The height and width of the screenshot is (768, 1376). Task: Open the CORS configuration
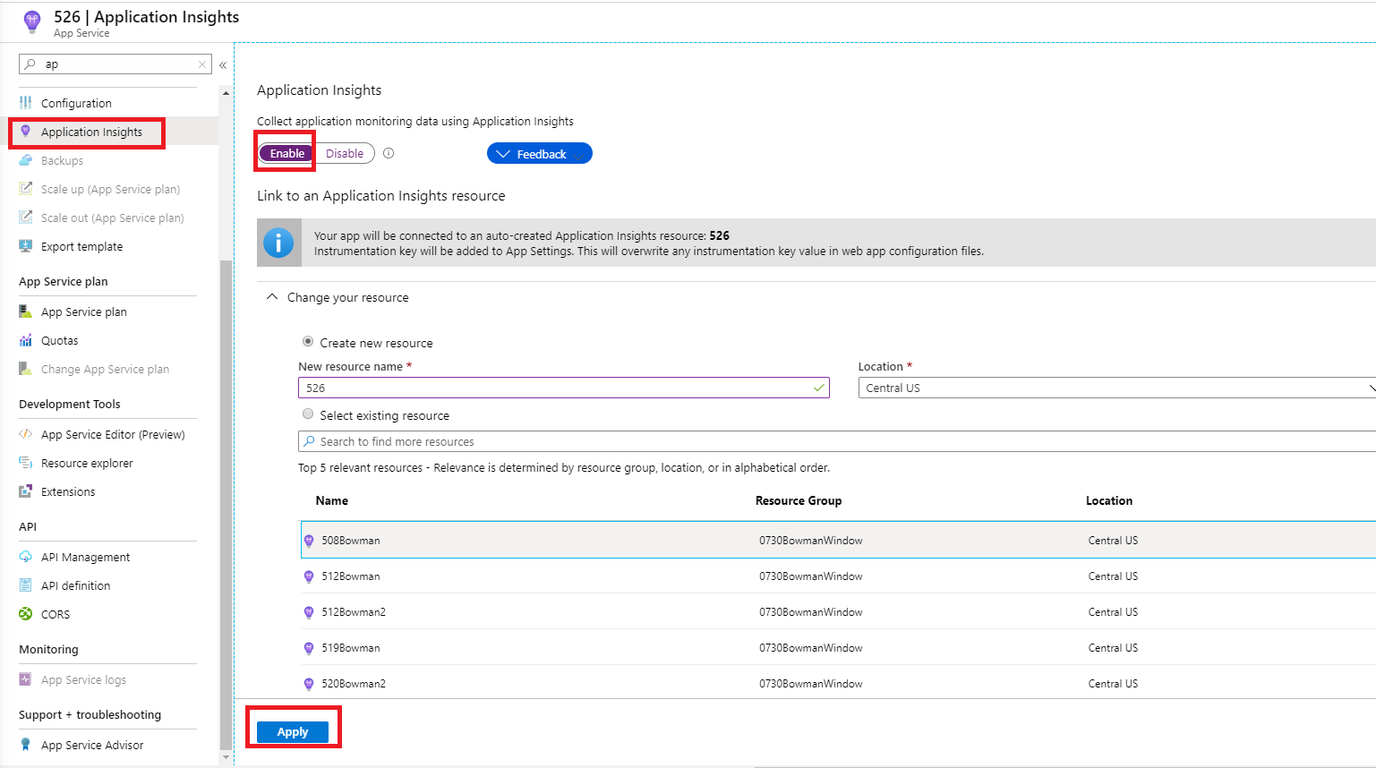click(x=53, y=613)
